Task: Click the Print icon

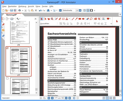Action: click(19, 11)
